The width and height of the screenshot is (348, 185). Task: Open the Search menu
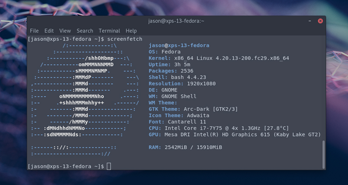click(85, 31)
